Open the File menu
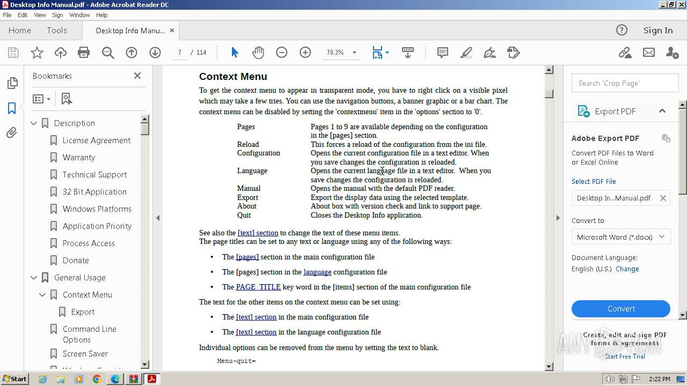687x386 pixels. (7, 15)
